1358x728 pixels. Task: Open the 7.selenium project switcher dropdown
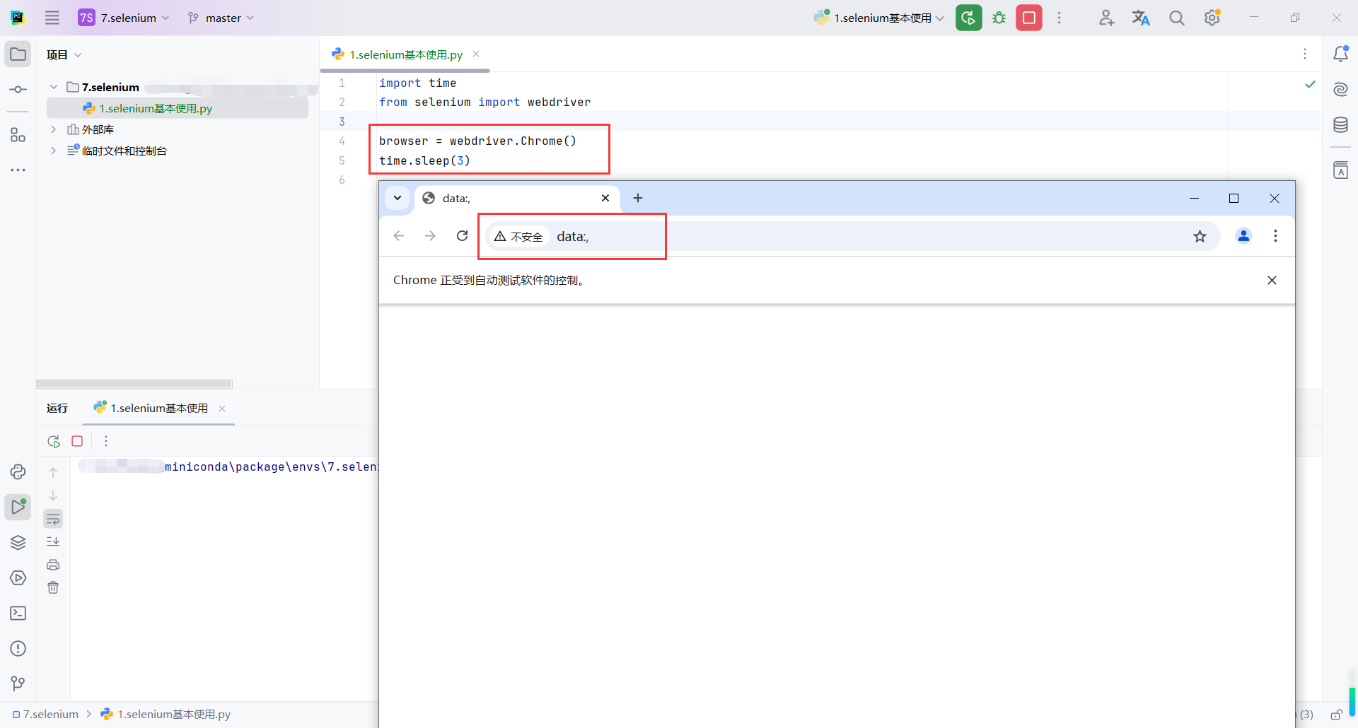[124, 18]
